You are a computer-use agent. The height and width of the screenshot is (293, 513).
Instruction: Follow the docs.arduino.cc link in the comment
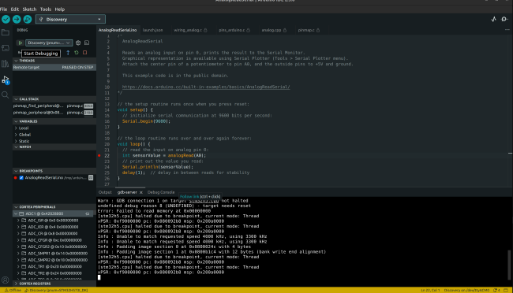(206, 87)
